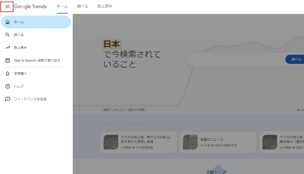The image size is (304, 174).
Task: Click the blue 調べる search button
Action: 295,59
